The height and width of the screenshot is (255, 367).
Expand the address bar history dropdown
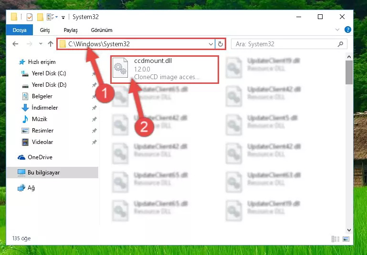tap(210, 44)
